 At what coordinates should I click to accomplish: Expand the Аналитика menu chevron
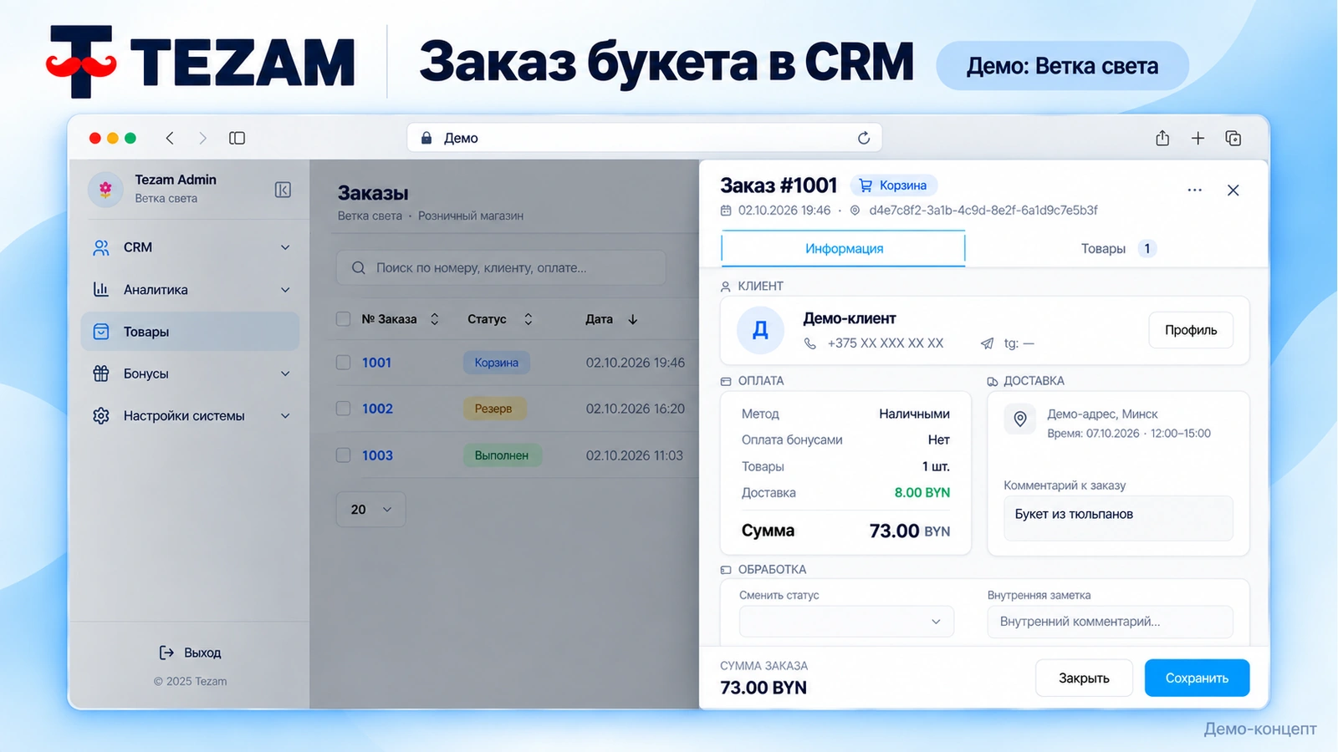click(285, 290)
